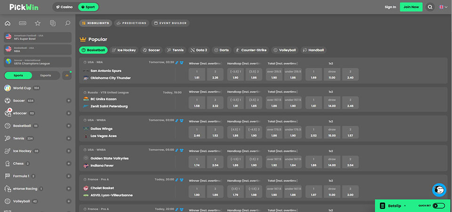This screenshot has height=212, width=452.
Task: Click the eHorse Racing sidebar icon
Action: click(8, 188)
